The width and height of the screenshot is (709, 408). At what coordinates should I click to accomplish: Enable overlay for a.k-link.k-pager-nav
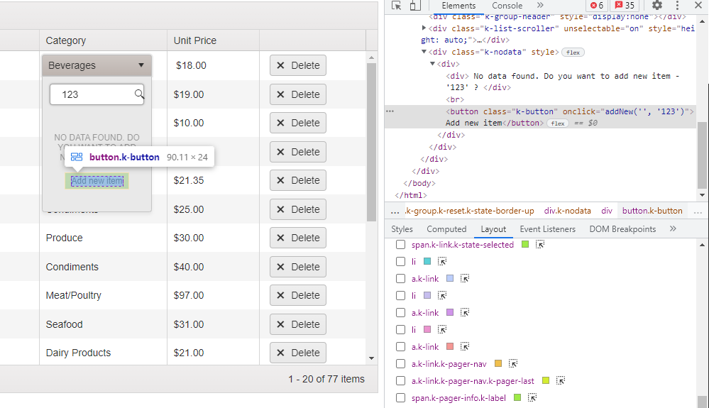click(x=400, y=364)
